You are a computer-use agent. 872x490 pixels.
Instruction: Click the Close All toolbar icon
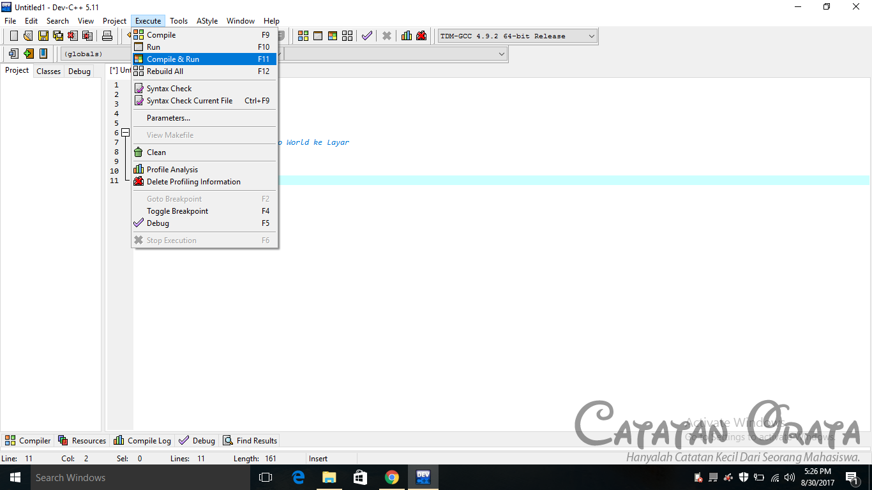(87, 36)
